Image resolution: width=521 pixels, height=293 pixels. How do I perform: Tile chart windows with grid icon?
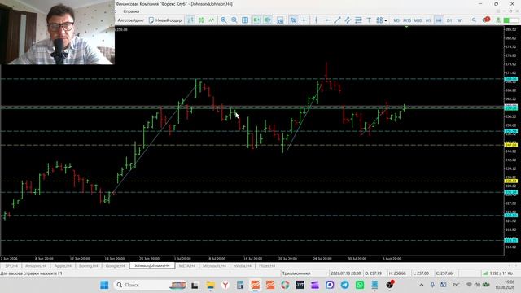point(245,20)
